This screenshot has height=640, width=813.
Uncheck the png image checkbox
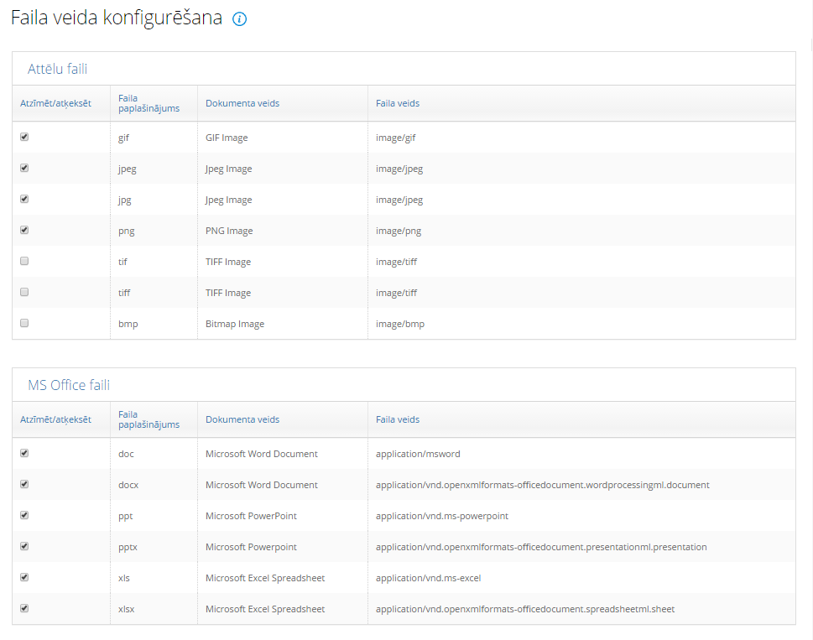click(24, 230)
